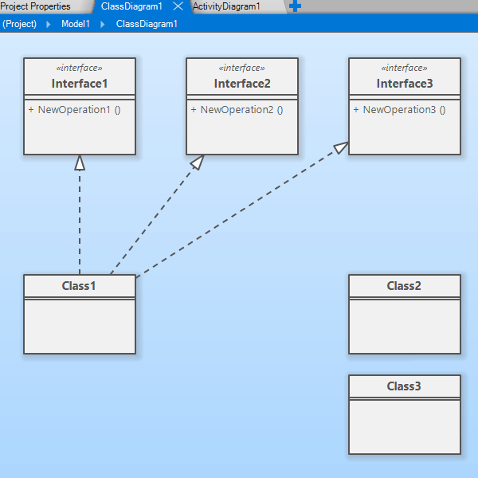478x478 pixels.
Task: Select the Class1 box
Action: coord(80,315)
